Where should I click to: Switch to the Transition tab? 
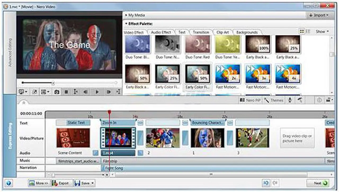[201, 32]
